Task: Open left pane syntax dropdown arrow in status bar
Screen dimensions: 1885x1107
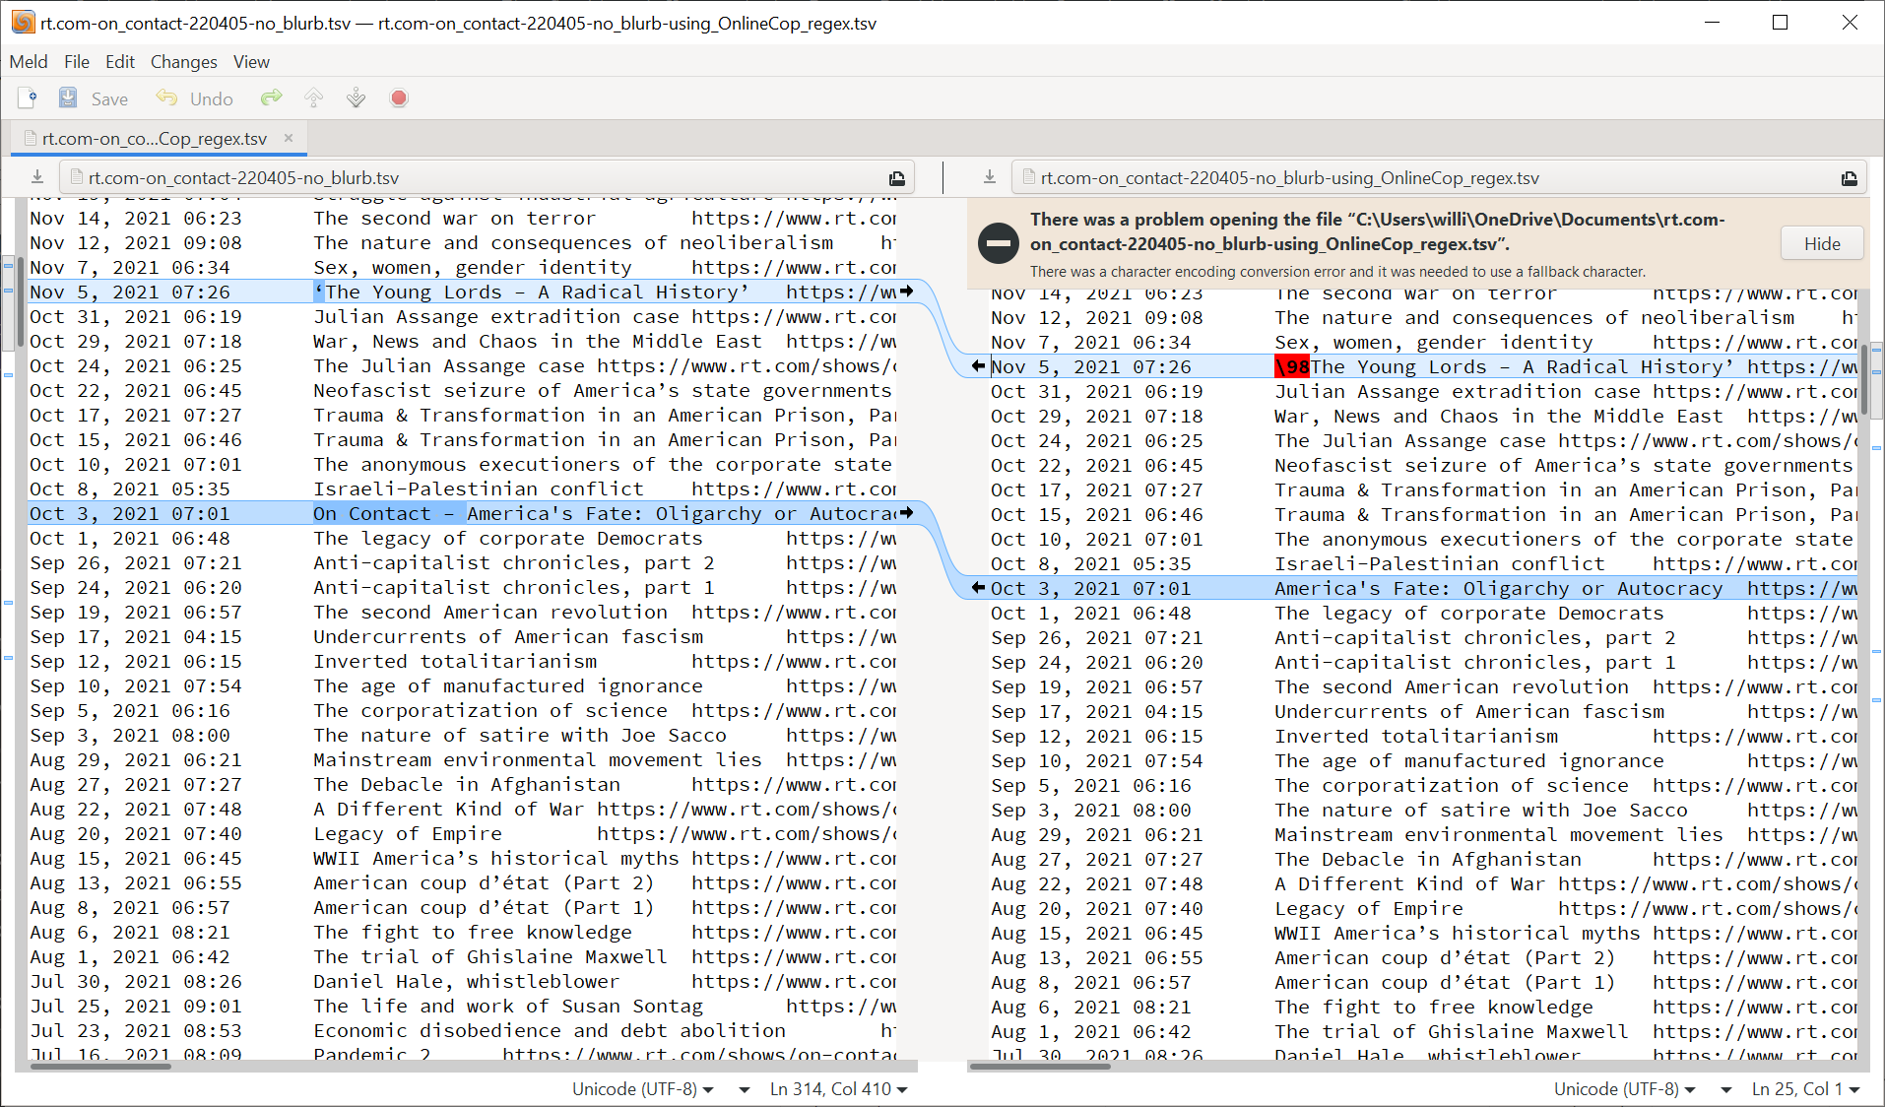Action: tap(745, 1089)
